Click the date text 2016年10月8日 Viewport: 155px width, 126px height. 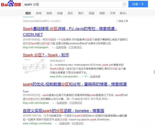pos(31,40)
